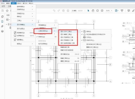Choose 全屏模式 full screen mode (Ctrl+L)
This screenshot has width=135, height=99.
(x=23, y=36)
